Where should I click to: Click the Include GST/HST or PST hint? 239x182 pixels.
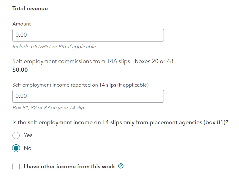pos(54,47)
